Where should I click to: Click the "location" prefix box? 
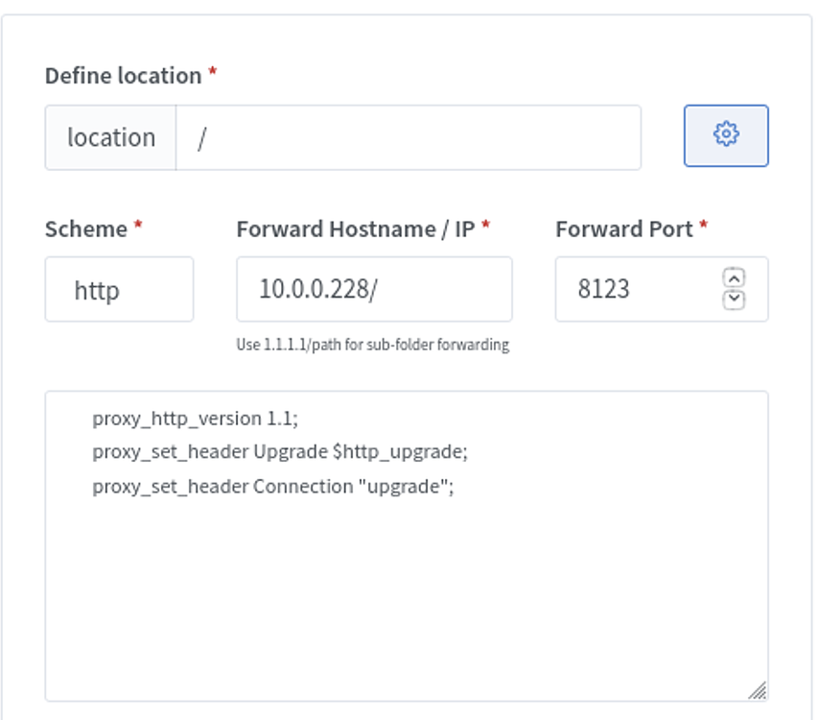(x=110, y=137)
